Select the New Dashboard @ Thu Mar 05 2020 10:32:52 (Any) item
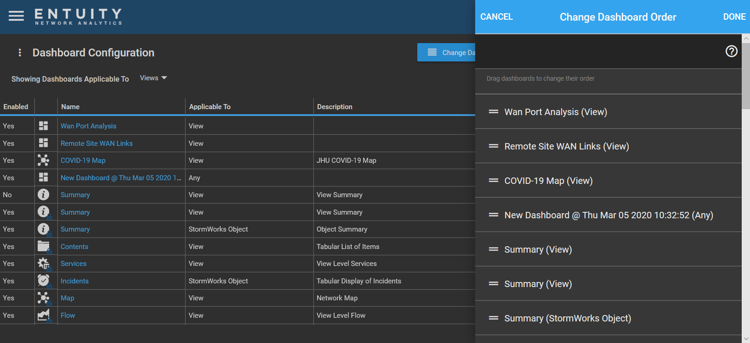Viewport: 750px width, 343px height. point(608,215)
